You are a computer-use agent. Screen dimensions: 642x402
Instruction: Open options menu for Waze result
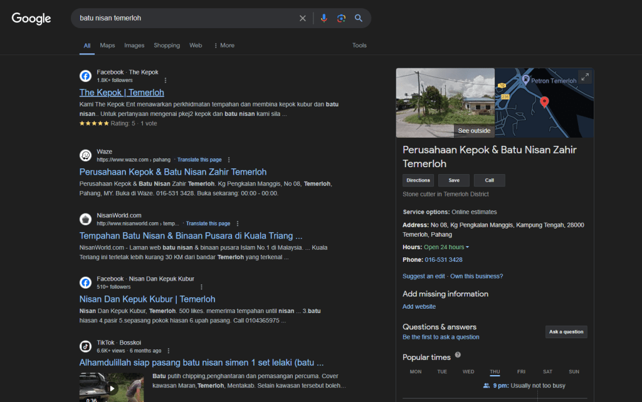pyautogui.click(x=229, y=160)
